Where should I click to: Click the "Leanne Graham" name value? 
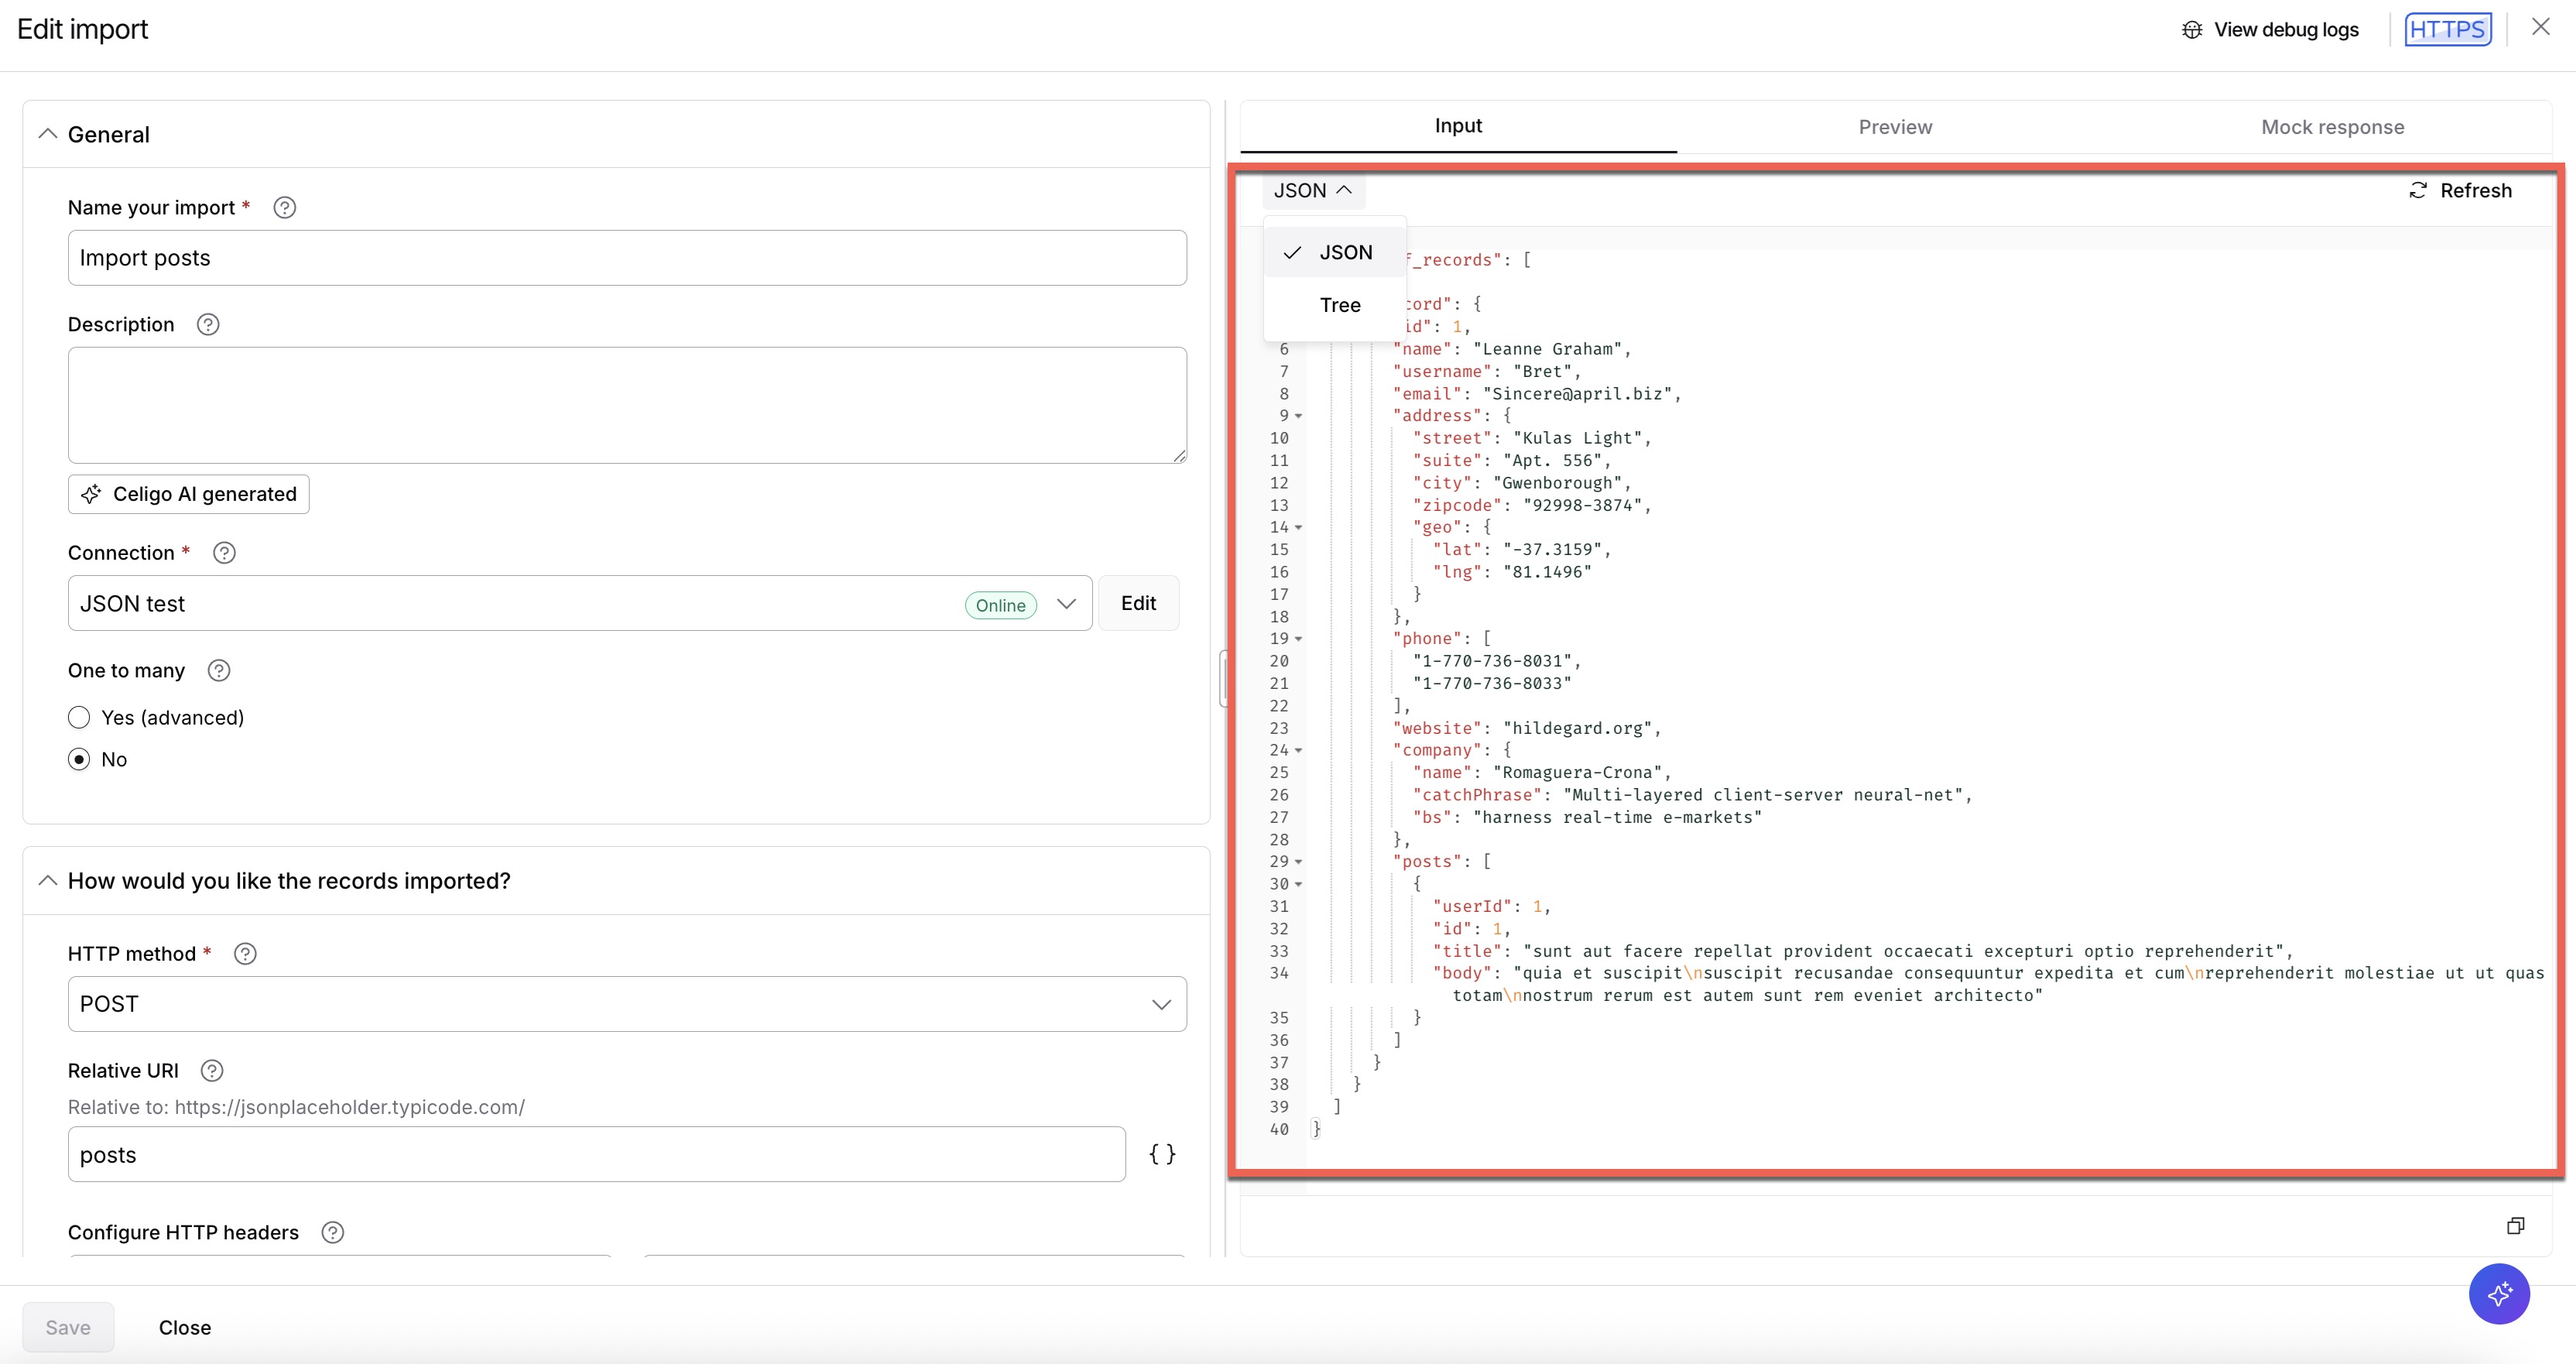1547,349
